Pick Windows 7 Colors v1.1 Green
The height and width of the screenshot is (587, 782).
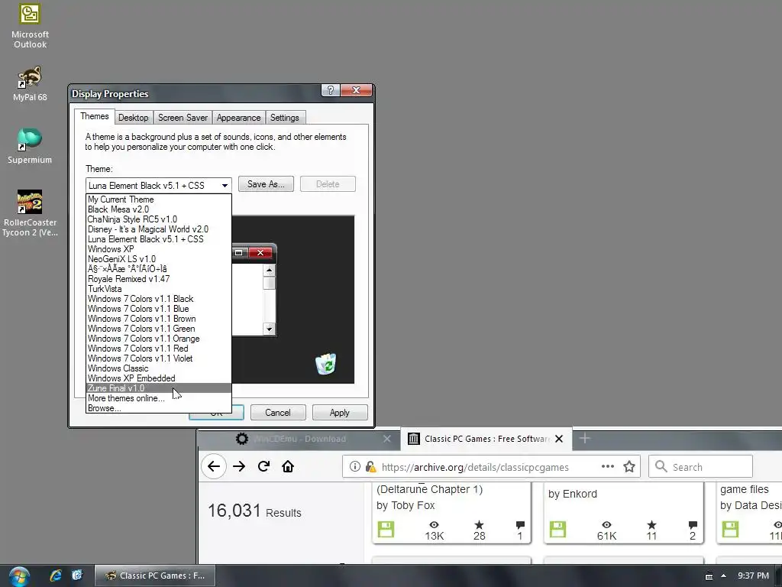(x=159, y=329)
